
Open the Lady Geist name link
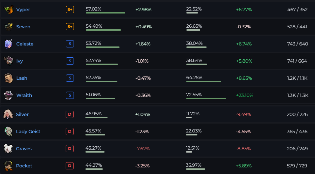click(28, 131)
